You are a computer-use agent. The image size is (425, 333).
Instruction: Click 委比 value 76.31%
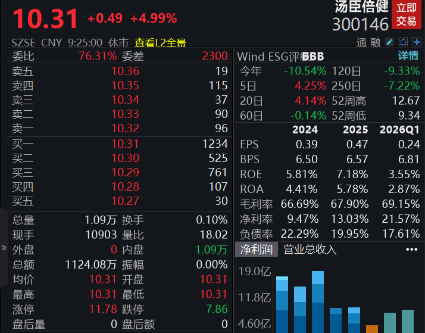98,56
